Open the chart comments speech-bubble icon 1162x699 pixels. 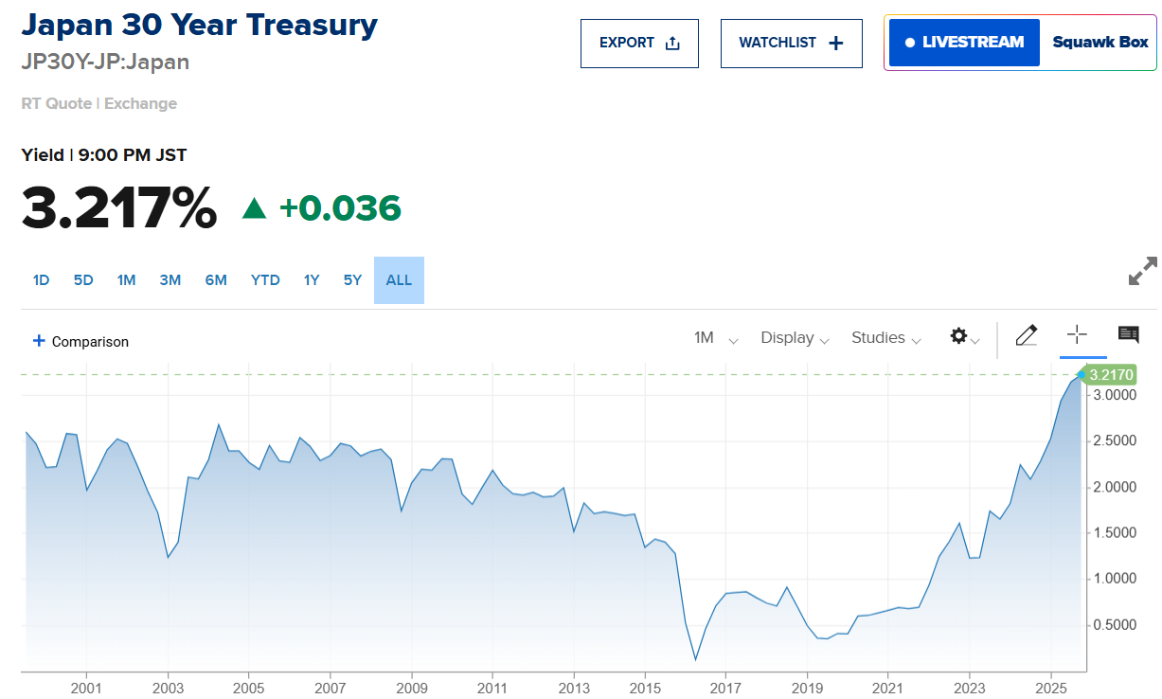(1128, 334)
